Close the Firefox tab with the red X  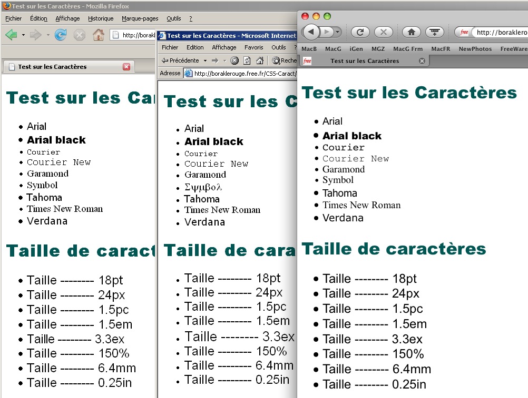pyautogui.click(x=126, y=67)
